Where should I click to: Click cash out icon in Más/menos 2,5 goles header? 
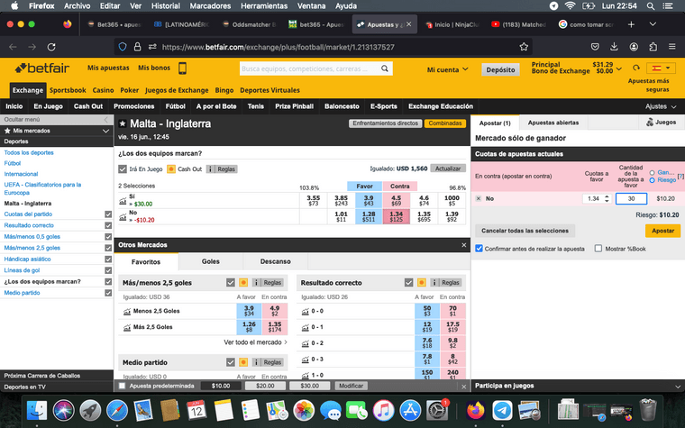[x=243, y=283]
